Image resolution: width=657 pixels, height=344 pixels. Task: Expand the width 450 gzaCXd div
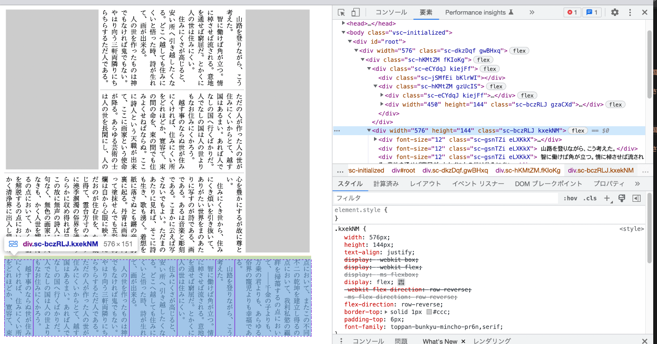tap(382, 105)
